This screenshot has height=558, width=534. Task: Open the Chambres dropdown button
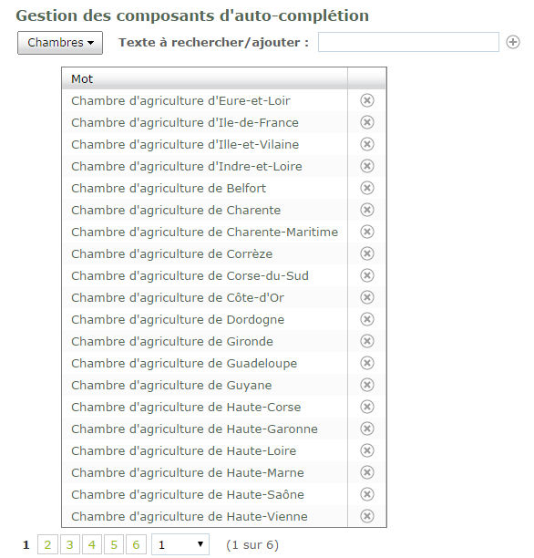[x=60, y=43]
